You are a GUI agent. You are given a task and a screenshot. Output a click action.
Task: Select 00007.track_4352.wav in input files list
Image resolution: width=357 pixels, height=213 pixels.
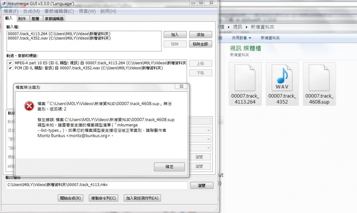pos(59,38)
